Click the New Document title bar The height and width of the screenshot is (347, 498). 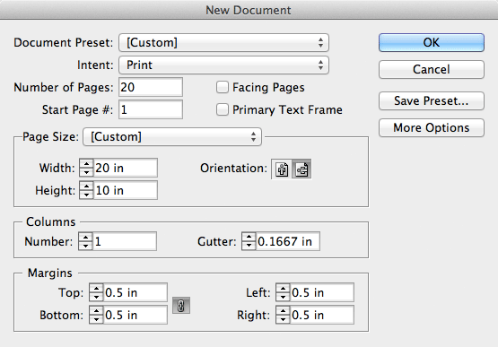click(249, 10)
